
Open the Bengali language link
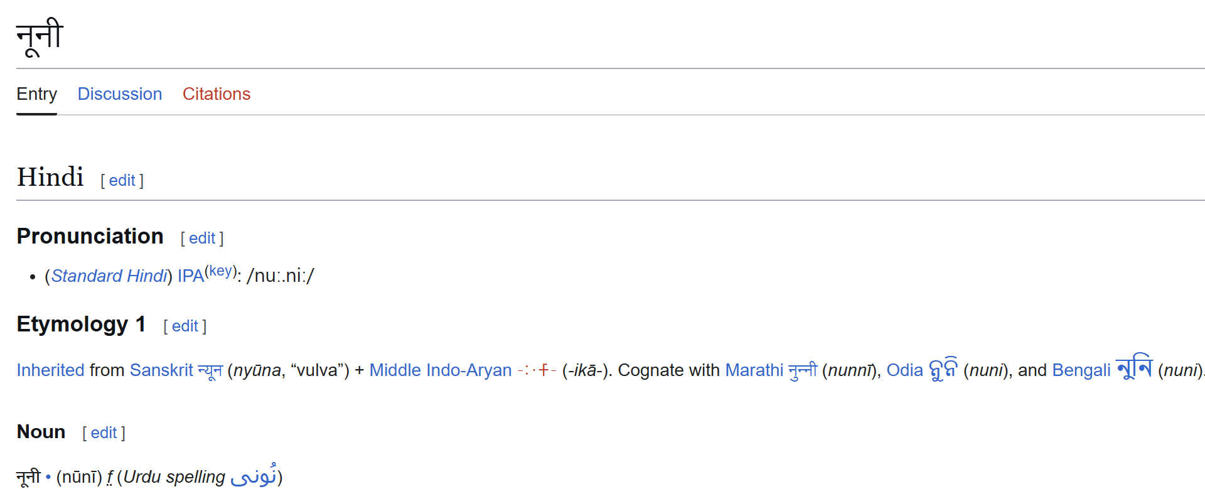click(1081, 370)
